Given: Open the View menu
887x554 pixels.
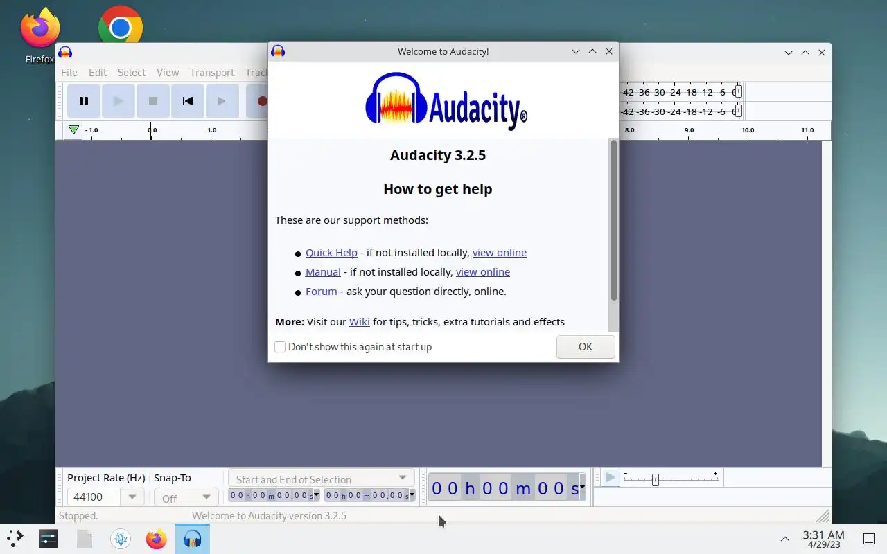Looking at the screenshot, I should [168, 72].
